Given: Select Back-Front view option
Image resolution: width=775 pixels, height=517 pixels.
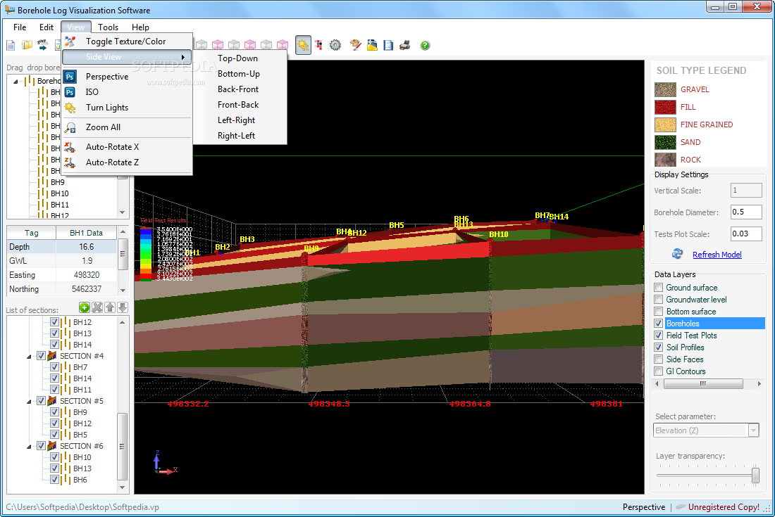Looking at the screenshot, I should [240, 89].
